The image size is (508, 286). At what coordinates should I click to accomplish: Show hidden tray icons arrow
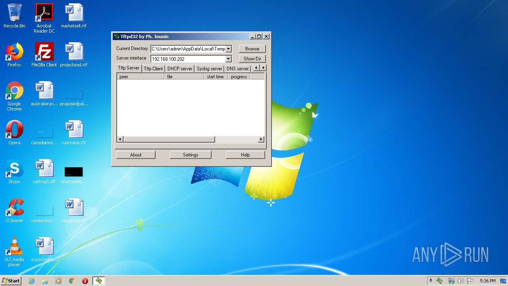(431, 281)
